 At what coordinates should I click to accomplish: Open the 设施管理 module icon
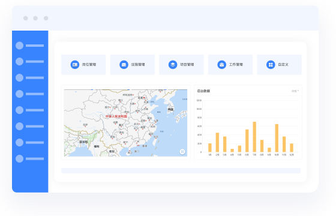[x=124, y=65]
